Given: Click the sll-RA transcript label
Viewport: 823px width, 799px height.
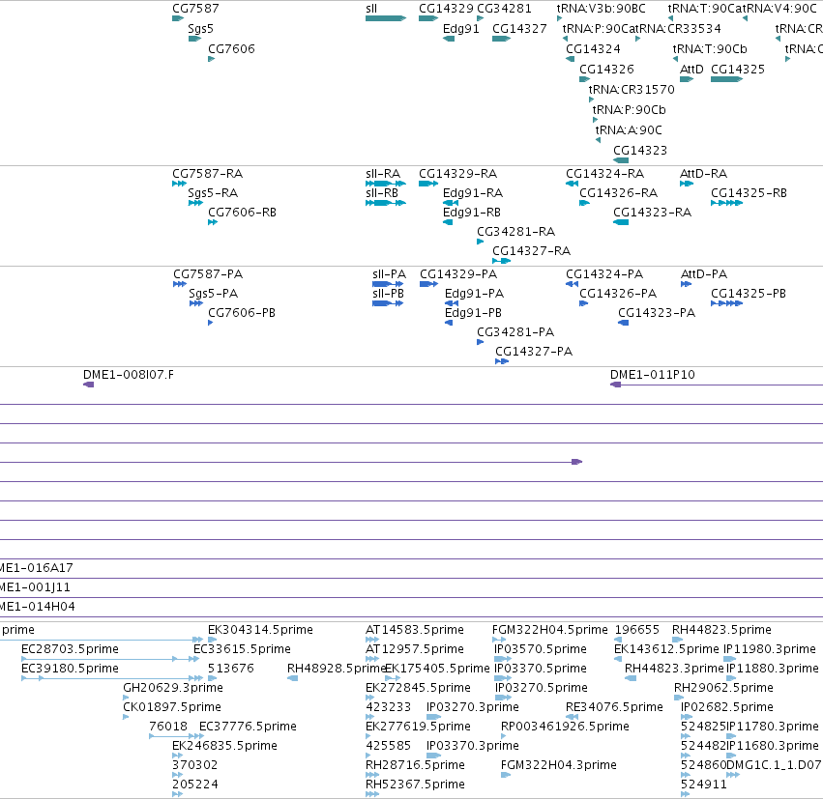Looking at the screenshot, I should (383, 174).
